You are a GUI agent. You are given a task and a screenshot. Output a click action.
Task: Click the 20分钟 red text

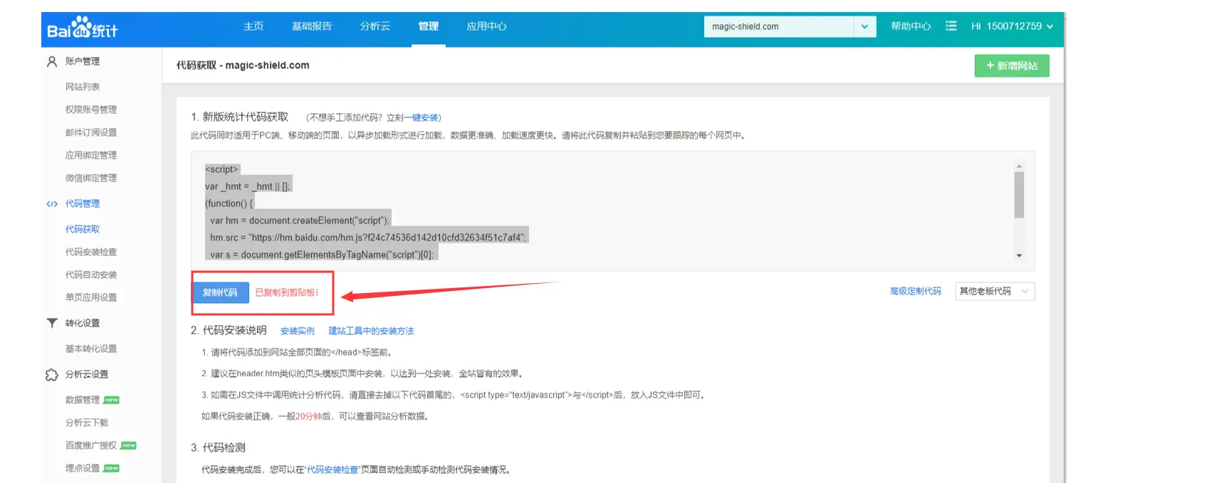pyautogui.click(x=308, y=417)
